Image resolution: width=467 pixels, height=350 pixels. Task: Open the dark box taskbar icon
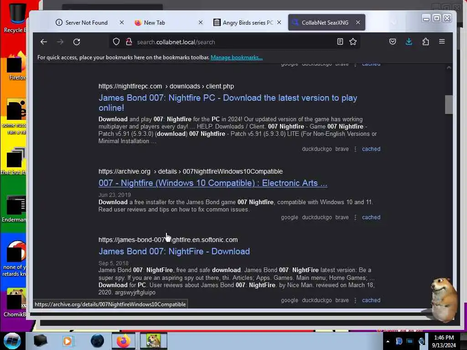coord(40,341)
